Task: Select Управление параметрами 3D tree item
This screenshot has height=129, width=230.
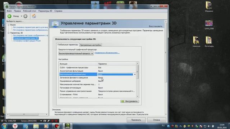Action: (x=26, y=38)
